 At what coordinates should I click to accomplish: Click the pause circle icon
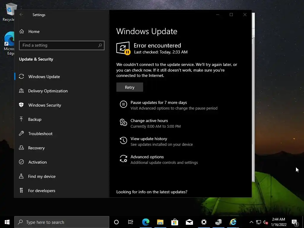(123, 104)
